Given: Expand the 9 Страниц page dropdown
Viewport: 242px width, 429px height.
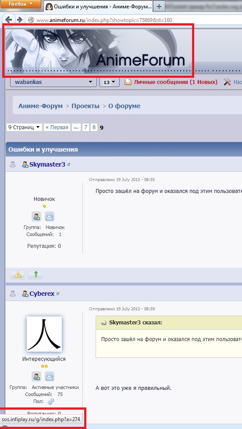Looking at the screenshot, I should [x=24, y=127].
